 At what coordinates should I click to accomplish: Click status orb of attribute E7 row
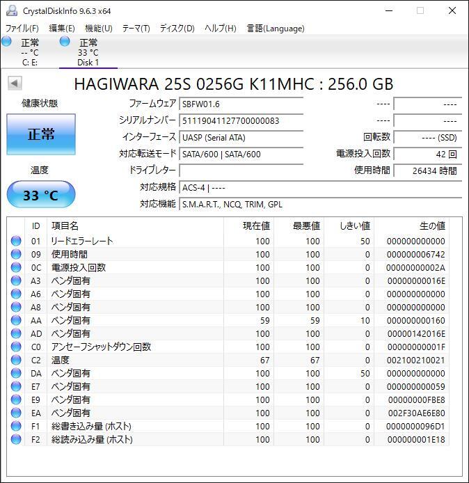(16, 386)
